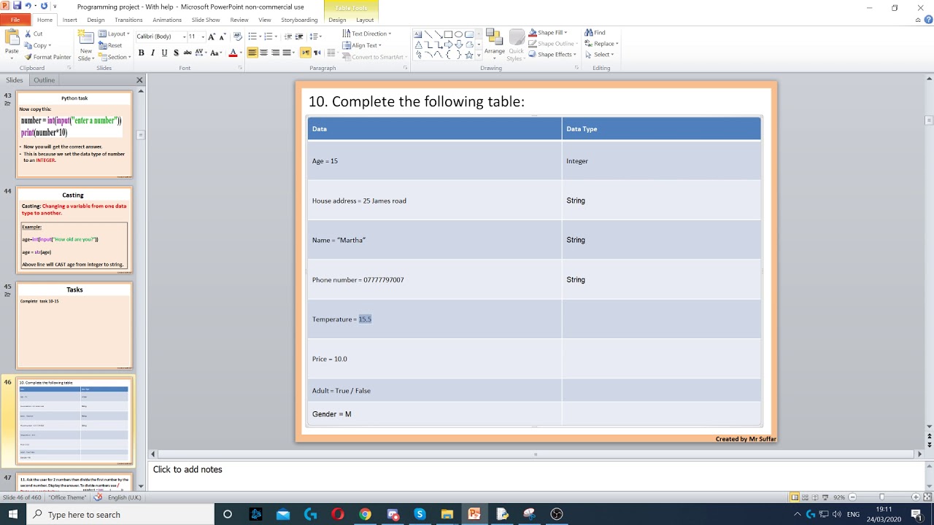Select slide 44 Casting thumbnail
This screenshot has width=934, height=525.
74,230
